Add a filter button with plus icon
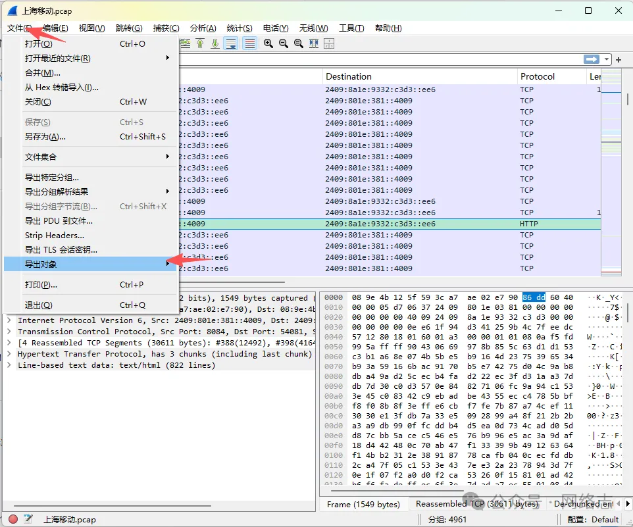The width and height of the screenshot is (633, 527). tap(619, 60)
